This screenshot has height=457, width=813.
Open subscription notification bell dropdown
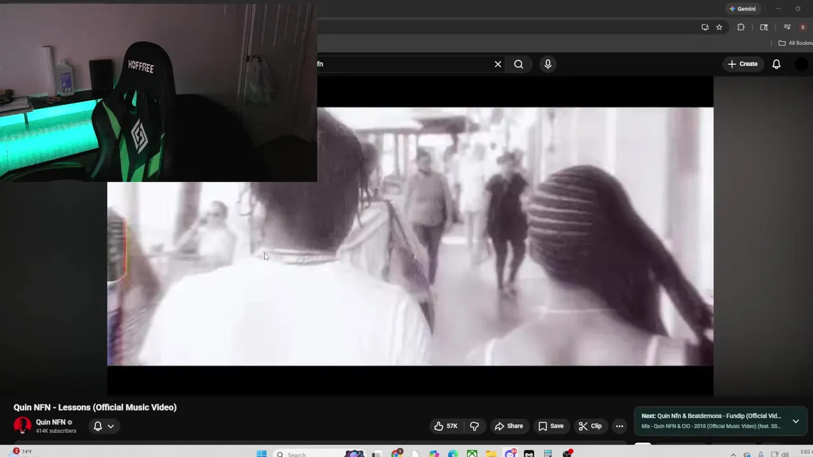click(x=104, y=426)
